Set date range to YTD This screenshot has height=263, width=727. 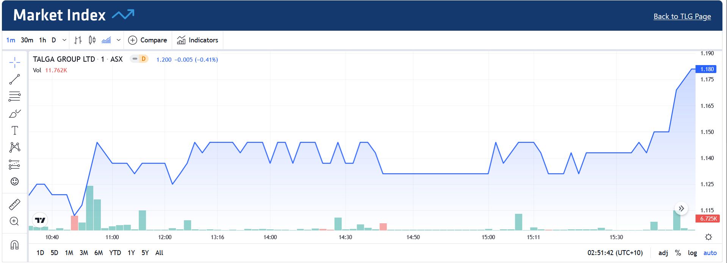(x=115, y=253)
